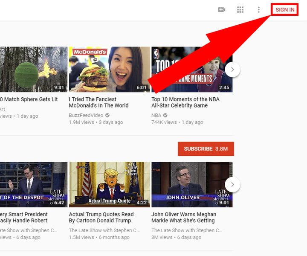Click '1.9M views • 3 days ago' text
Viewport: 307px width, 256px height.
[x=96, y=122]
